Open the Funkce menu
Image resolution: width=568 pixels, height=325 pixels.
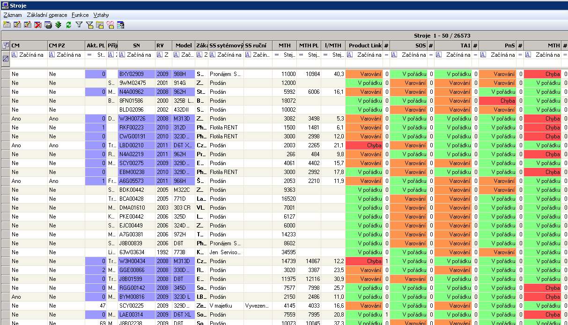(x=80, y=15)
